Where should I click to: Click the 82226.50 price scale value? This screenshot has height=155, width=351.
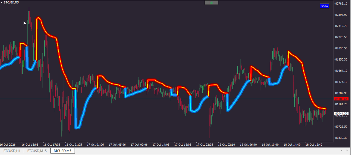(x=341, y=37)
